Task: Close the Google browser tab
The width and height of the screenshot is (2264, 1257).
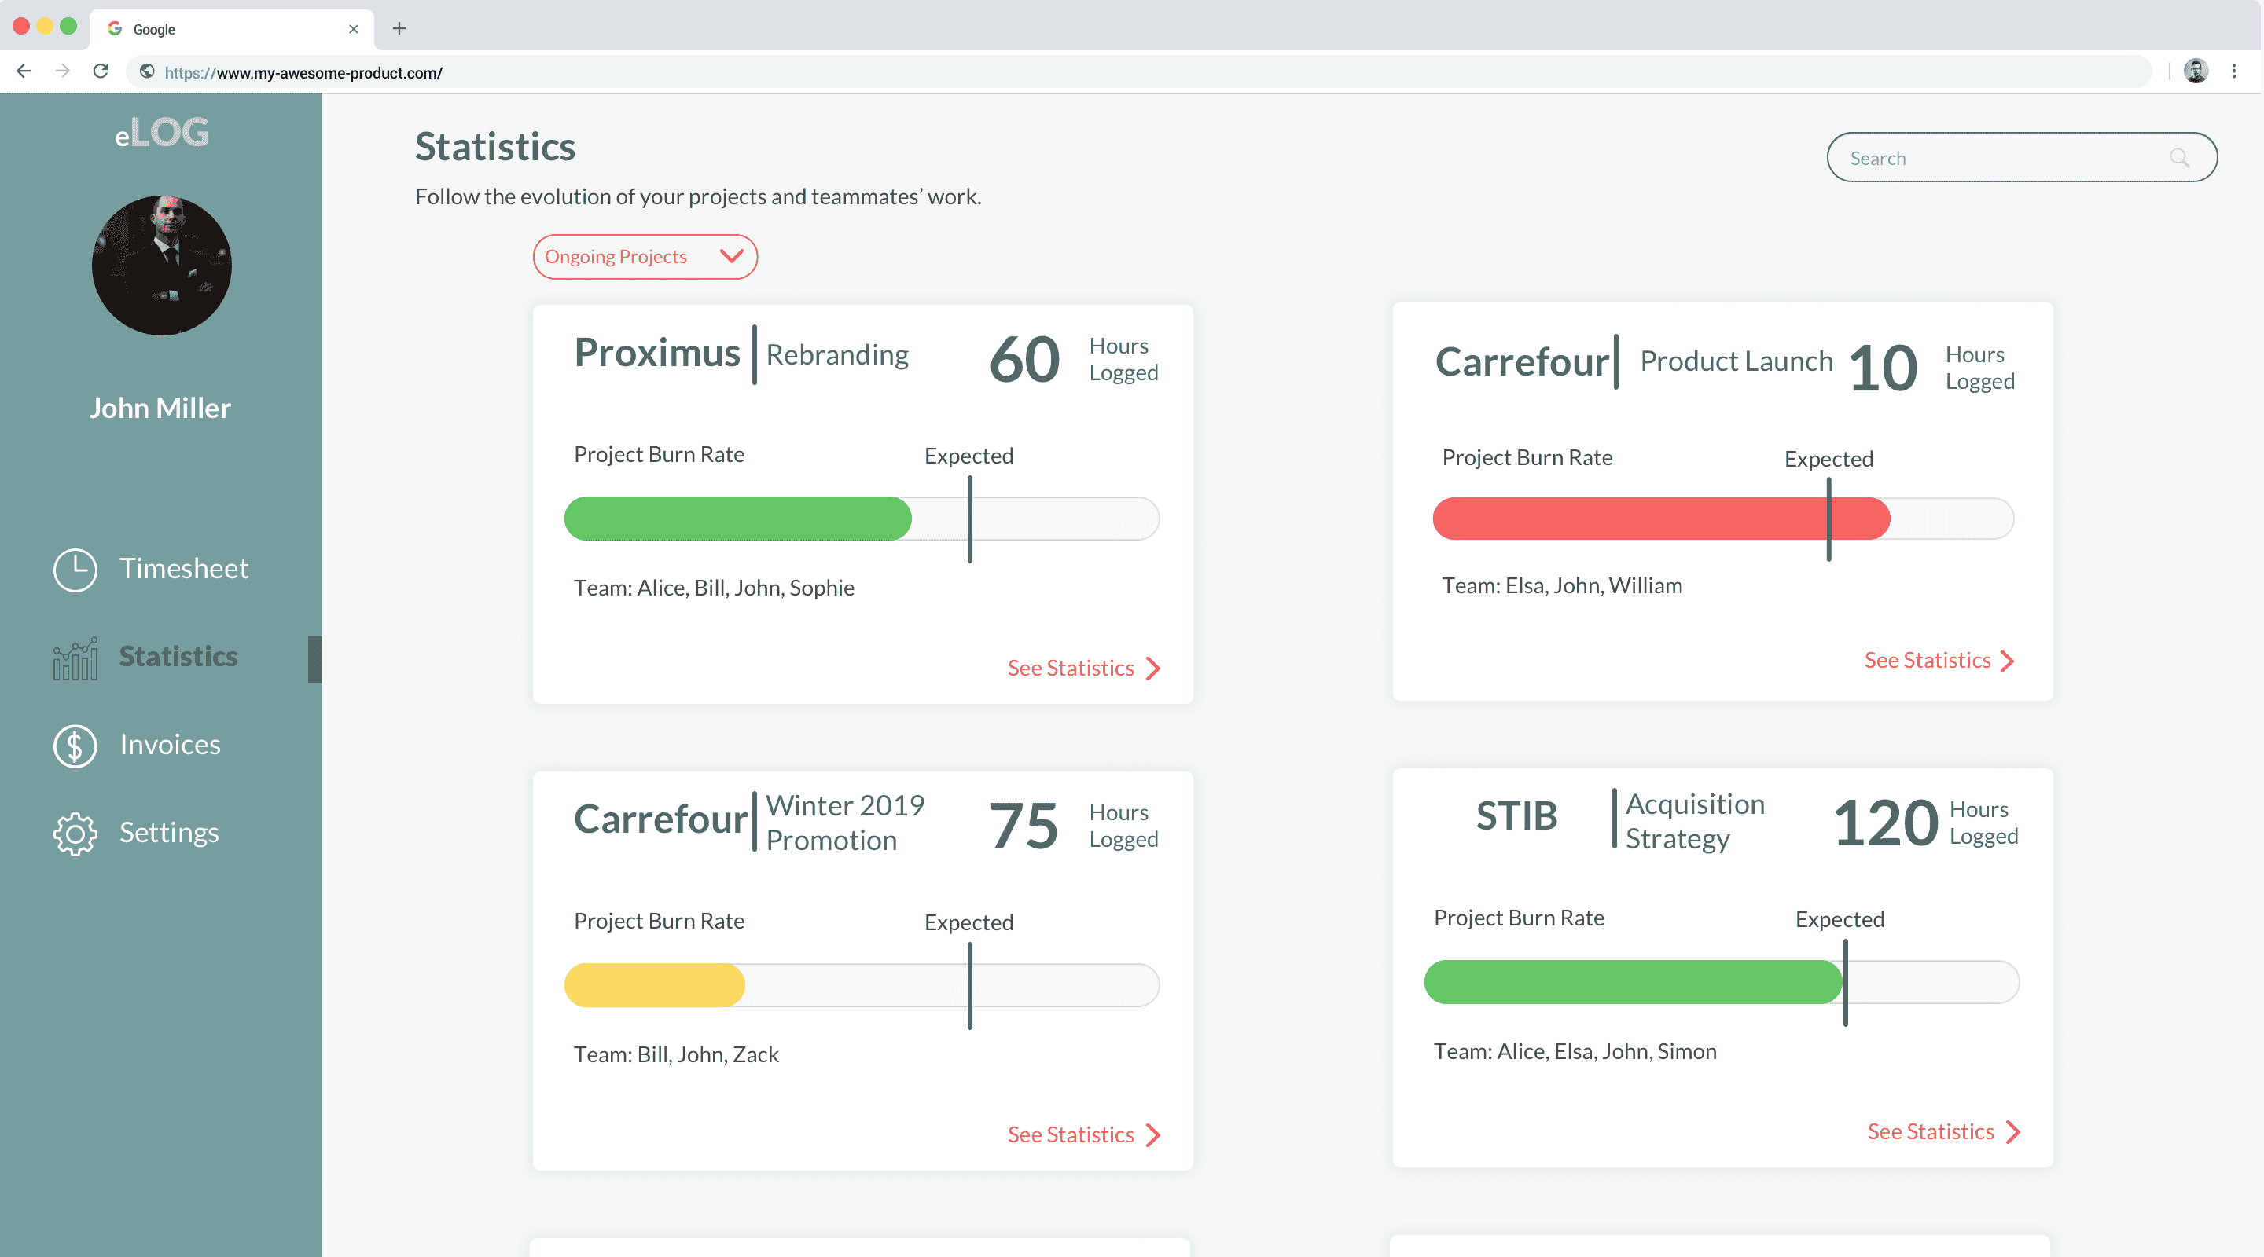Action: pos(353,29)
